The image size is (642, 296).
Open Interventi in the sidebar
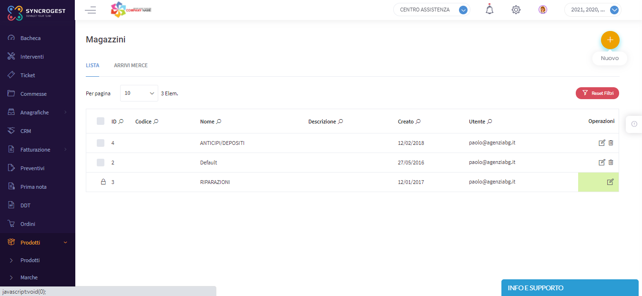[32, 57]
